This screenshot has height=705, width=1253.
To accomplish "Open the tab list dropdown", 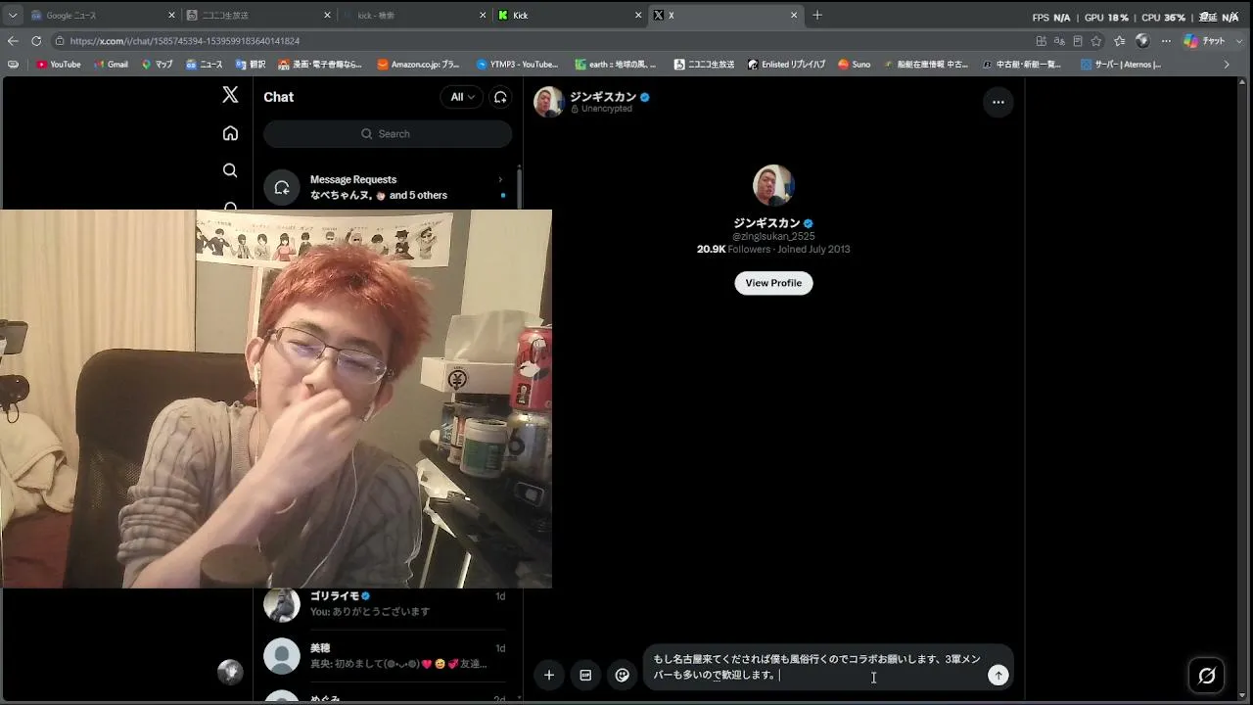I will [x=13, y=16].
